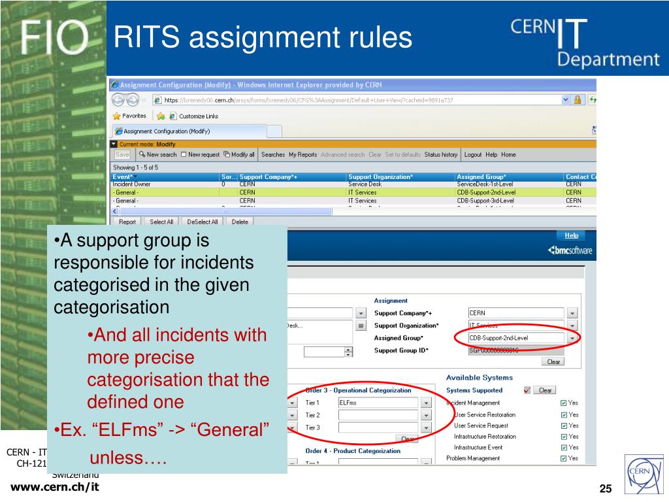This screenshot has height=502, width=669.
Task: Click Help in the form toolbar
Action: tap(491, 154)
